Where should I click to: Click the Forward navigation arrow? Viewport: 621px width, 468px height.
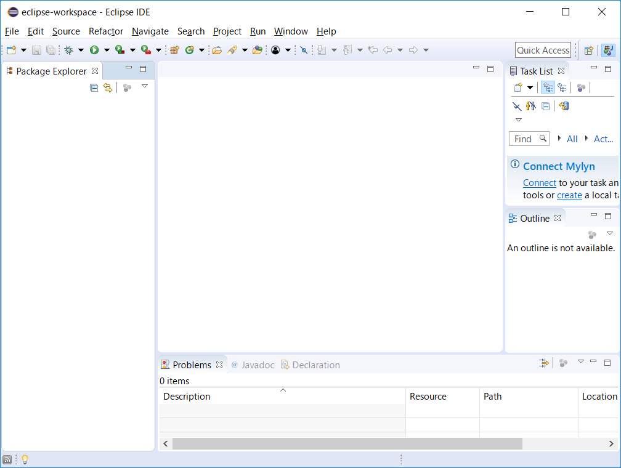tap(413, 50)
